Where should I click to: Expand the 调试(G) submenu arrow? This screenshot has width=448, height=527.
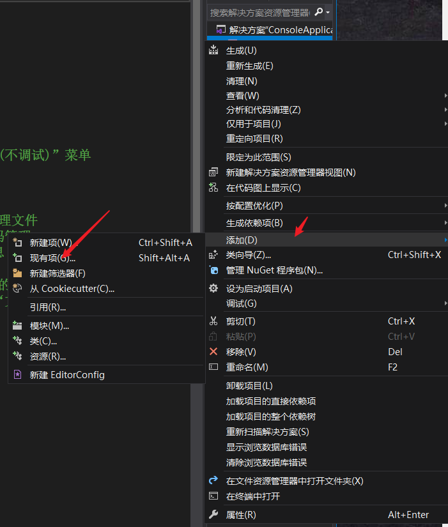[445, 303]
